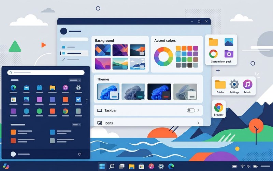
Task: Focus the Start menu search box
Action: coord(46,73)
